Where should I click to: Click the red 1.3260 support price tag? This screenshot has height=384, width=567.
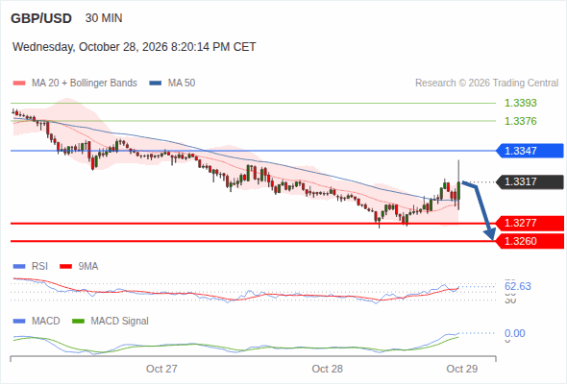coord(530,241)
